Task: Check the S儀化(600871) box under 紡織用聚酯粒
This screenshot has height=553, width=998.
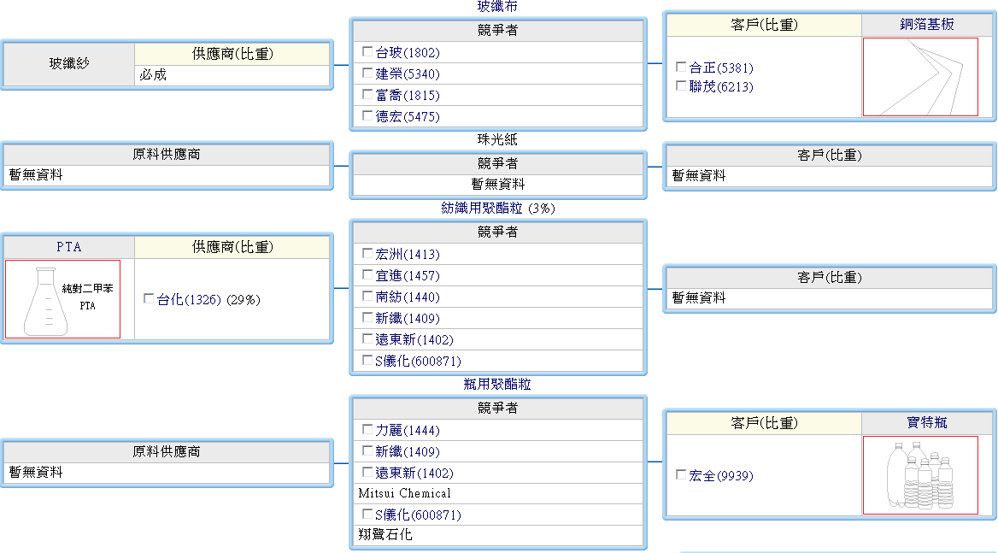Action: 367,361
